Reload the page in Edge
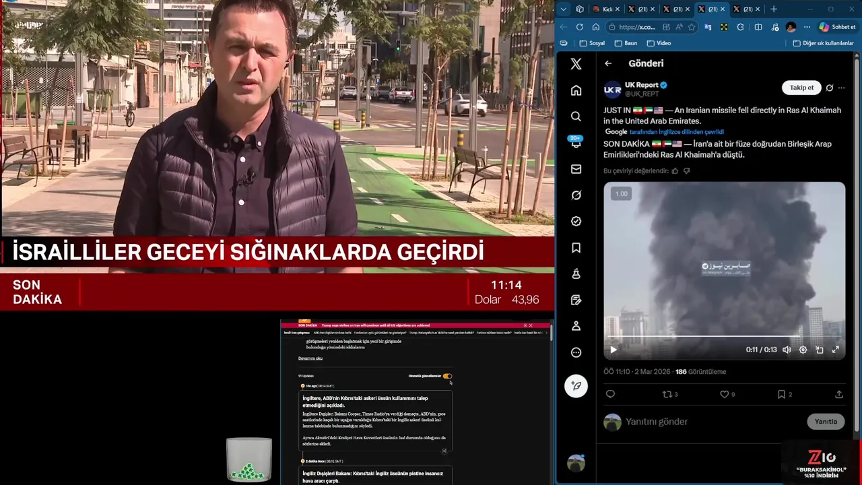Viewport: 862px width, 485px height. point(579,27)
